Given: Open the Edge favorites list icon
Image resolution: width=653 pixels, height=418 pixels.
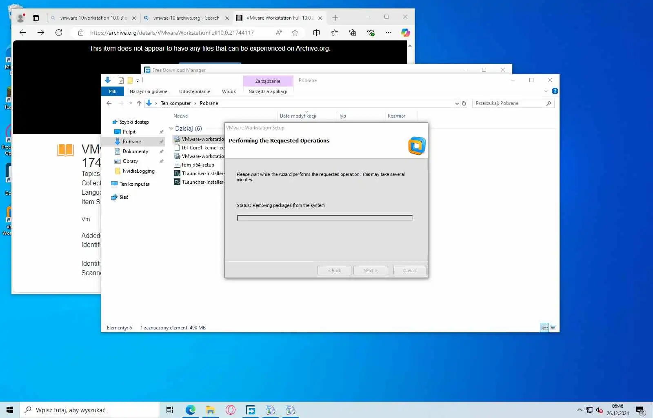Looking at the screenshot, I should tap(335, 33).
